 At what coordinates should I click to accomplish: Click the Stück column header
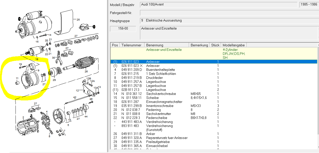coord(215,45)
